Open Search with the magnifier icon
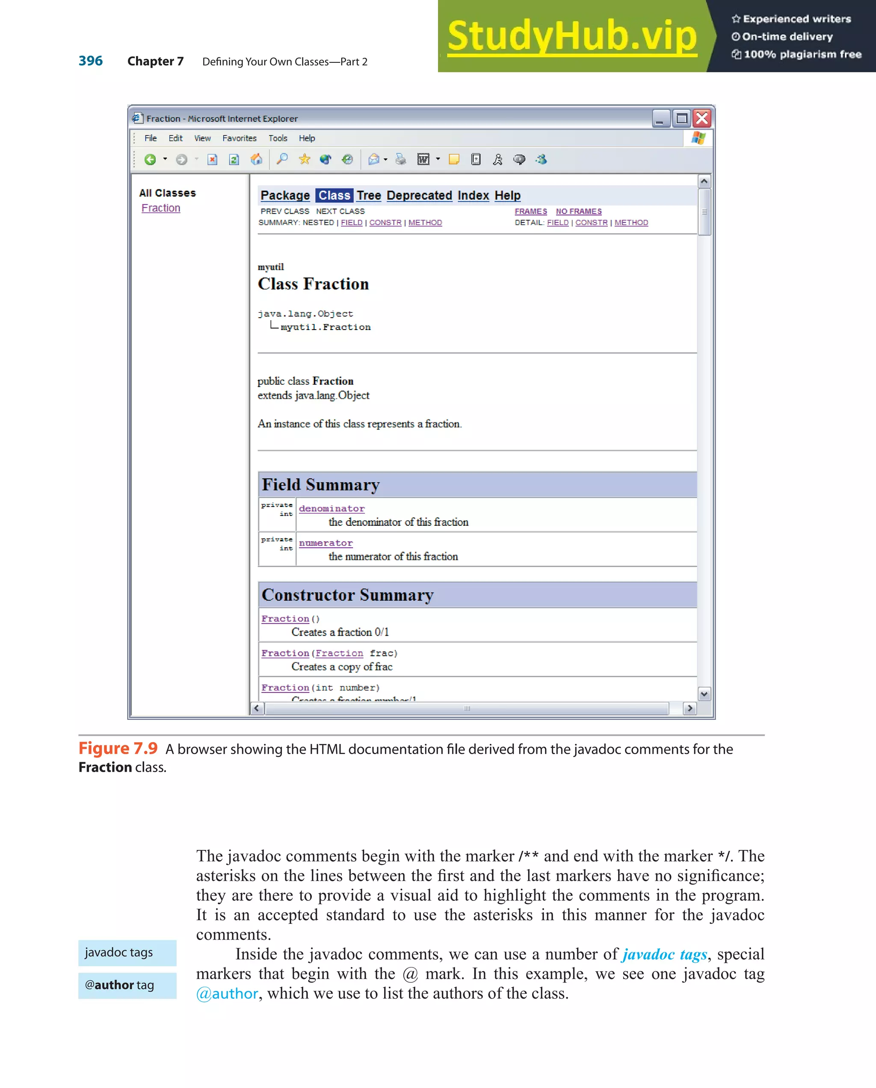876x1088 pixels. (x=282, y=159)
